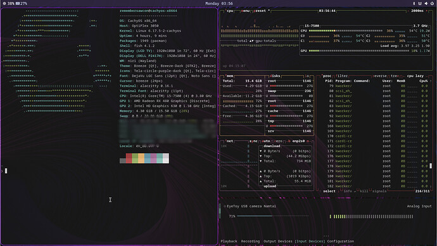Click the filter field in proc panel
Screen dimensions: 437x246
[x=342, y=76]
